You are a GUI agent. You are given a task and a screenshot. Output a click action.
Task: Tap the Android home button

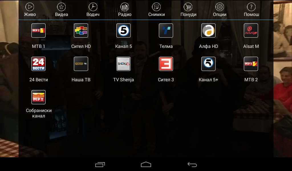pyautogui.click(x=146, y=164)
